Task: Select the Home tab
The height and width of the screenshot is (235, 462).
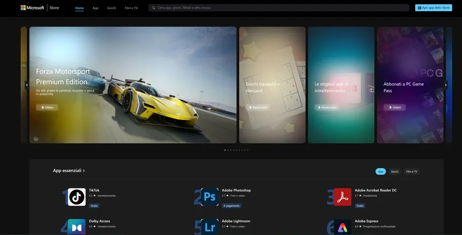Action: pyautogui.click(x=80, y=8)
